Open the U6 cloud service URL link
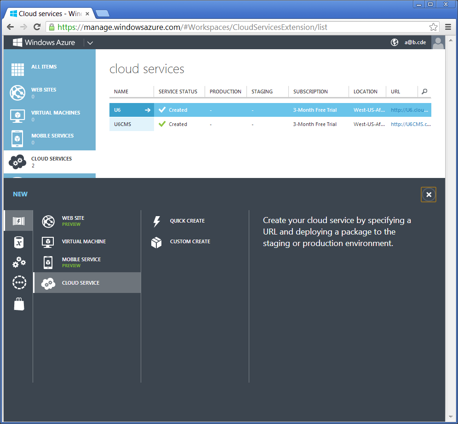The width and height of the screenshot is (458, 424). (410, 110)
